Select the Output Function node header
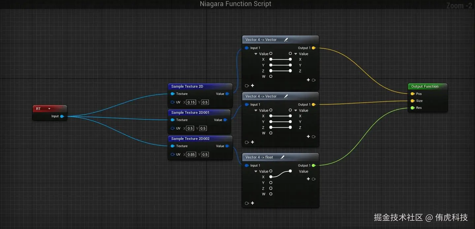 coord(427,87)
